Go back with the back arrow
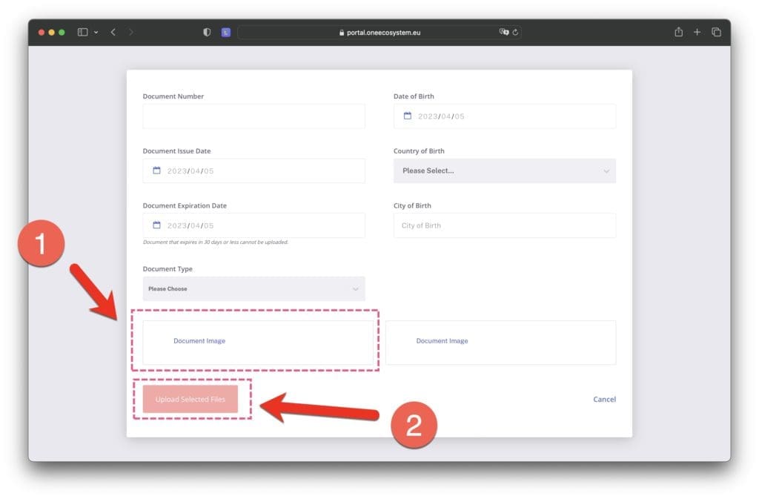Screen dimensions: 759x499 [x=113, y=33]
